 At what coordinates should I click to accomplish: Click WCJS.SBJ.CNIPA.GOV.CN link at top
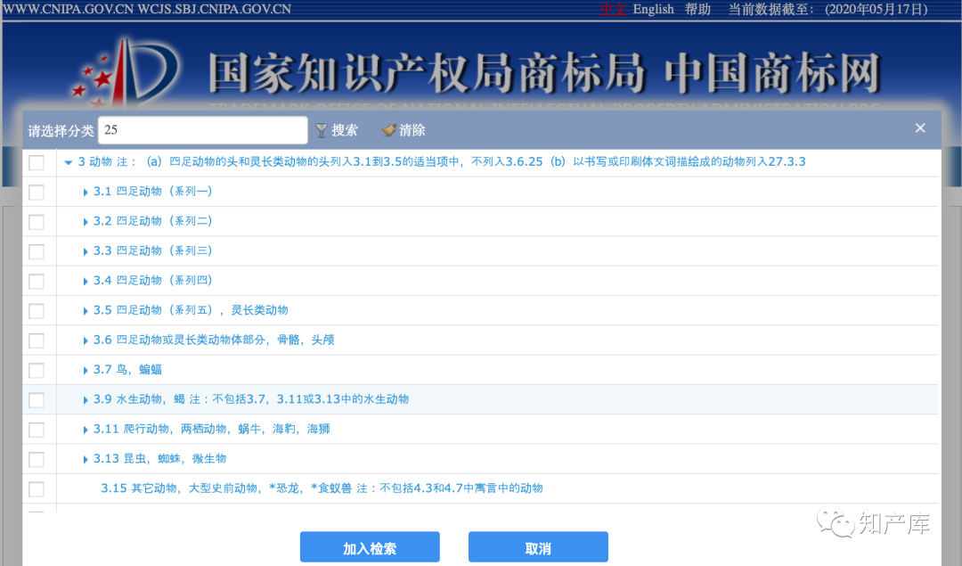(215, 9)
